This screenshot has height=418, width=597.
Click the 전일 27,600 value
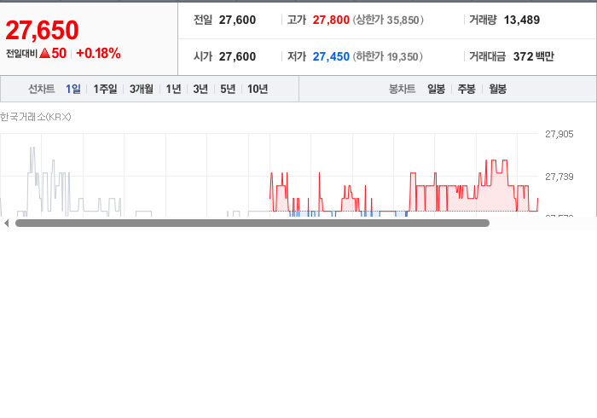[x=237, y=20]
